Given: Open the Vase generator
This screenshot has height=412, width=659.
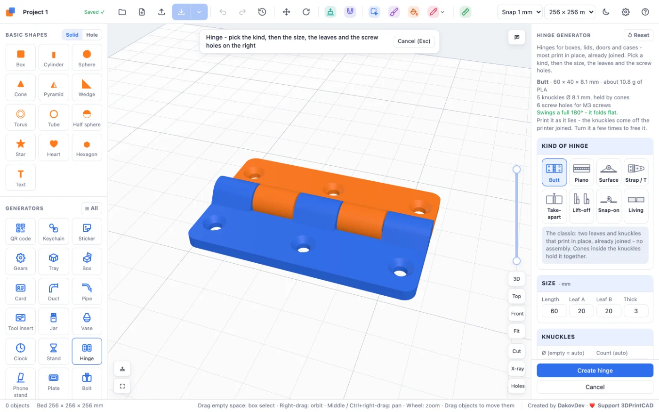Looking at the screenshot, I should point(87,321).
